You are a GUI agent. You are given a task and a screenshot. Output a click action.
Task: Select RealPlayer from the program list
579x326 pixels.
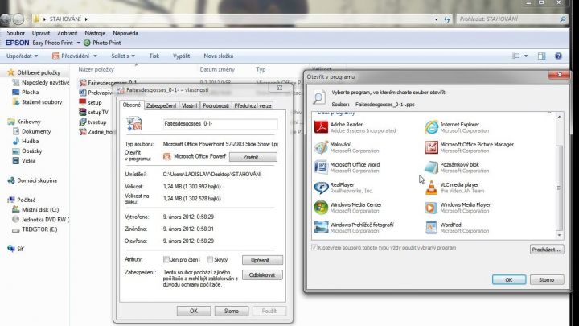(x=343, y=188)
